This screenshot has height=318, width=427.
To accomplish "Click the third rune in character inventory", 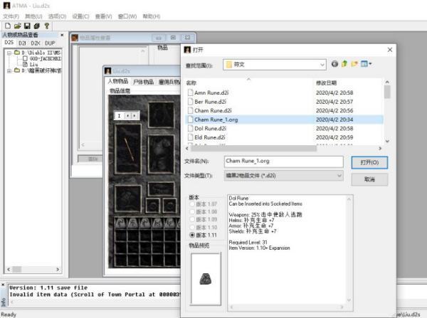I will 145,223.
